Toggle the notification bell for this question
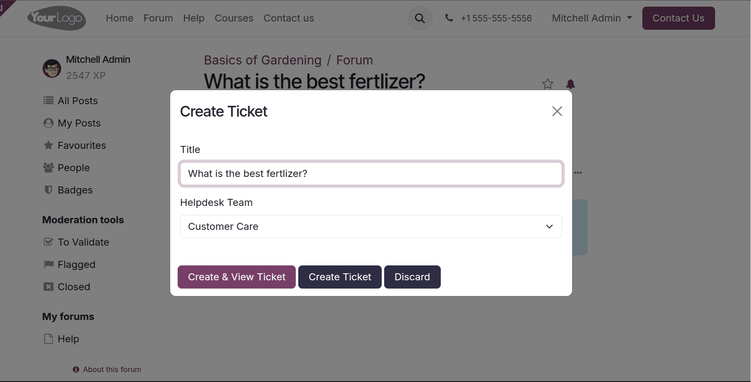 point(571,84)
